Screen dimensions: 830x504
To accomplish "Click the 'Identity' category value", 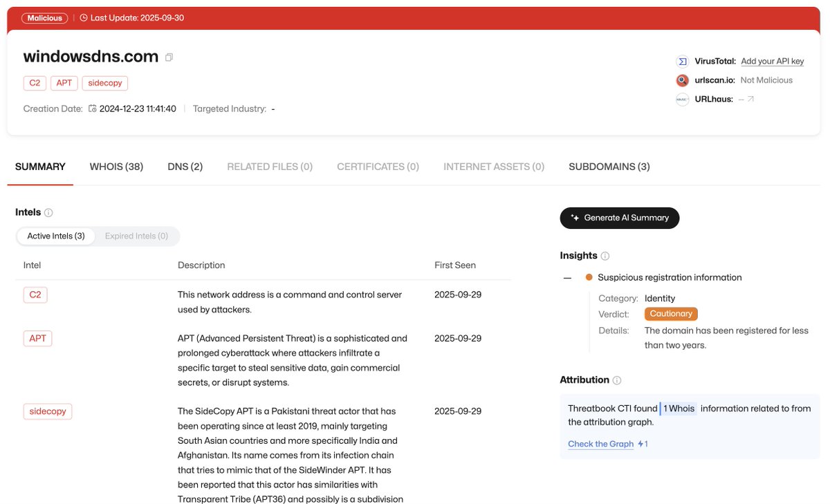I will point(660,299).
